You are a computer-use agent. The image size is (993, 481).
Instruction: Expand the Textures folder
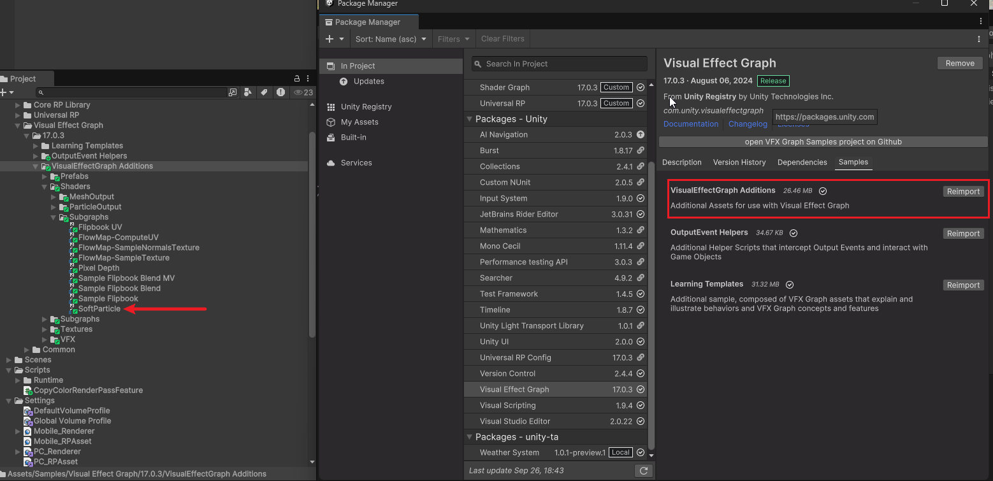[x=45, y=329]
